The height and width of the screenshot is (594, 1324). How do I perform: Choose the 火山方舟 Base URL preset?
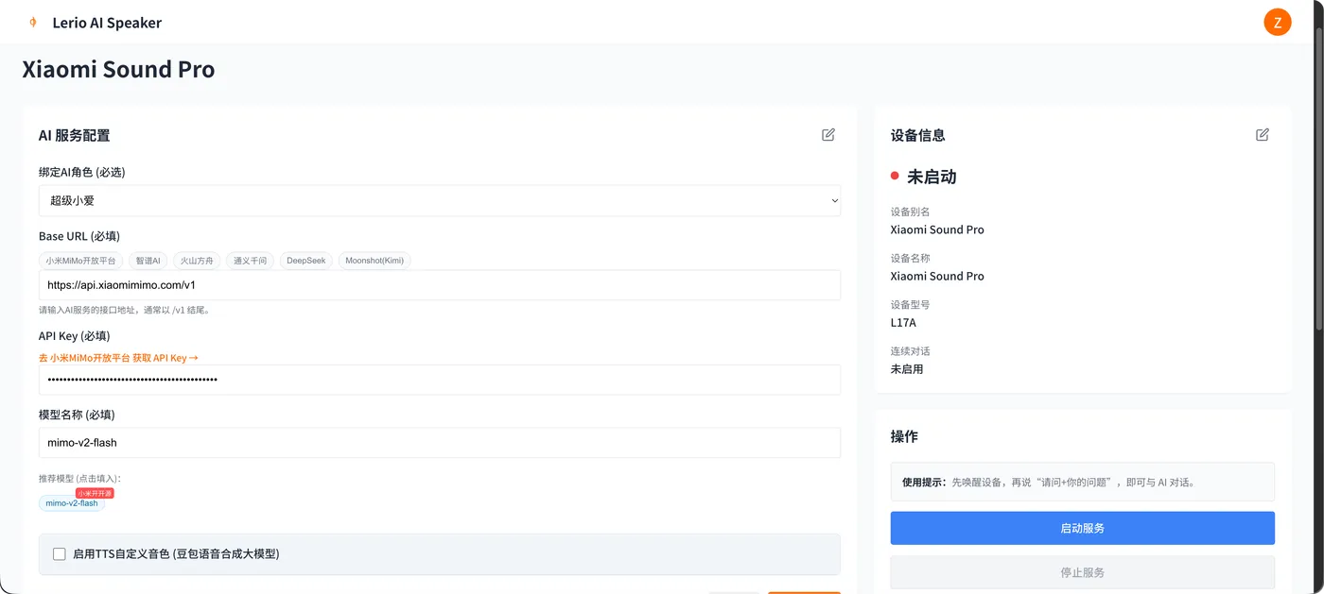pos(197,261)
